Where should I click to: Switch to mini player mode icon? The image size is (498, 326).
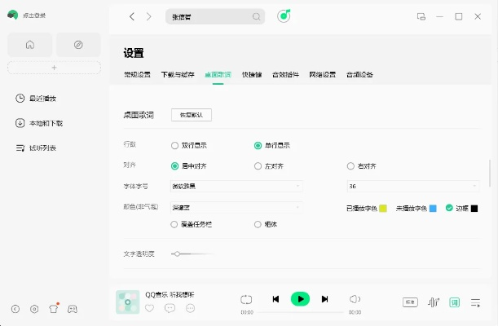coord(421,16)
